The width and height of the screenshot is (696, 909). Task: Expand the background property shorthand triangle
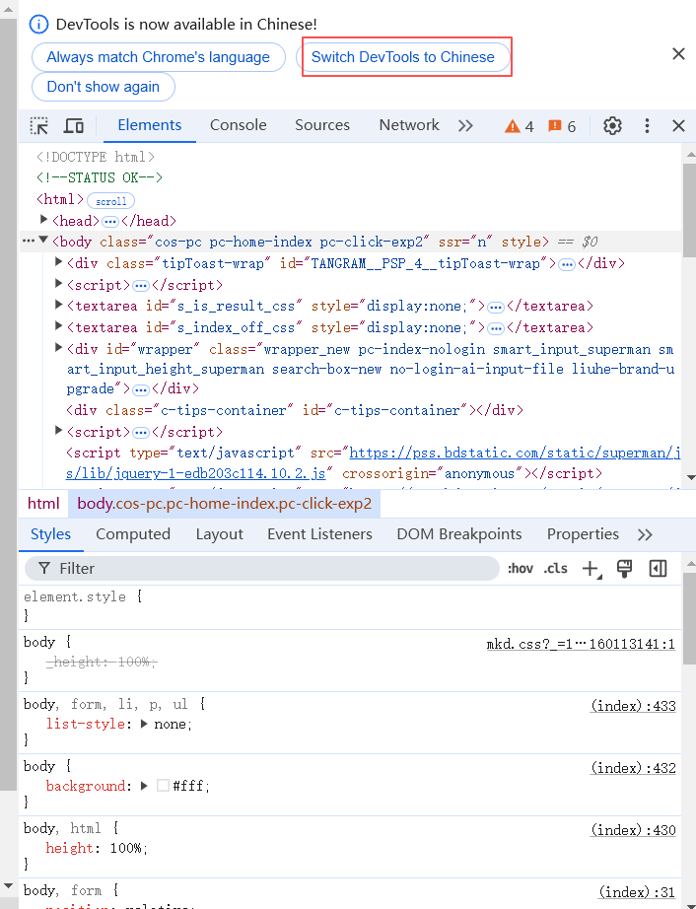point(144,786)
